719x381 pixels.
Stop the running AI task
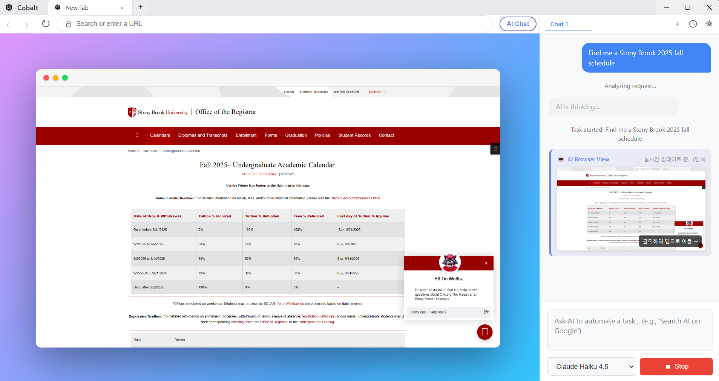(x=676, y=366)
